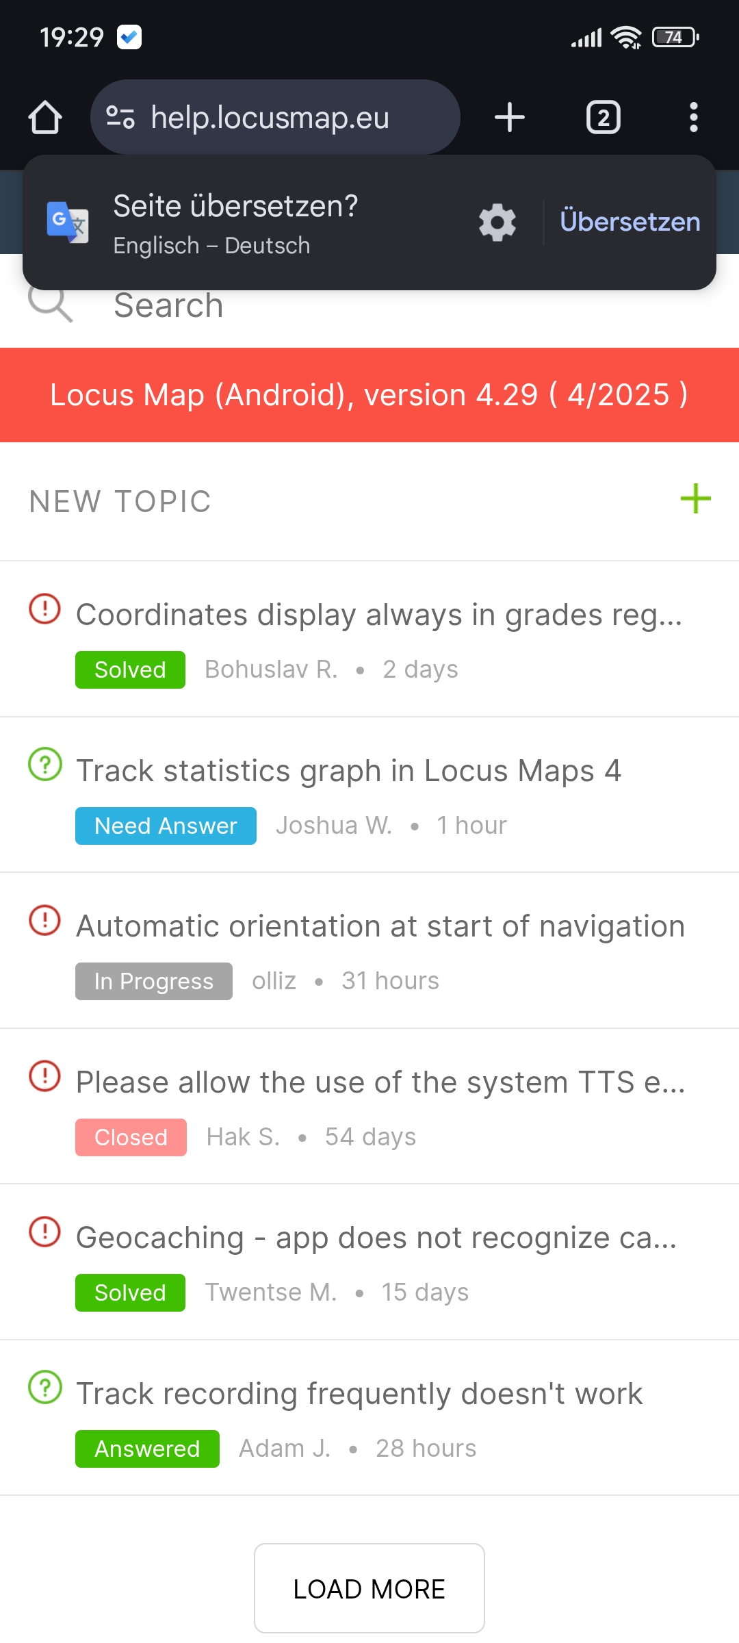
Task: Tap the help.locusmap.eu address bar
Action: coord(274,117)
